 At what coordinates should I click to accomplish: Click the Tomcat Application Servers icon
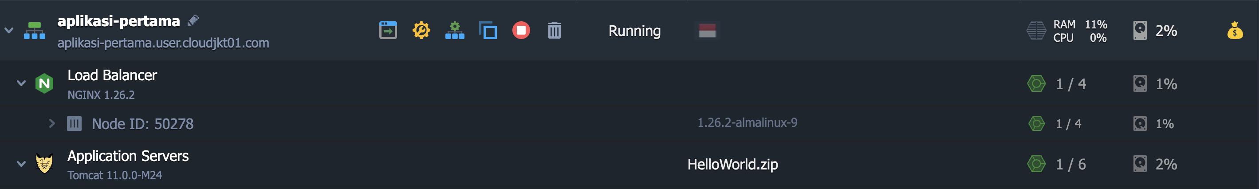click(x=44, y=164)
